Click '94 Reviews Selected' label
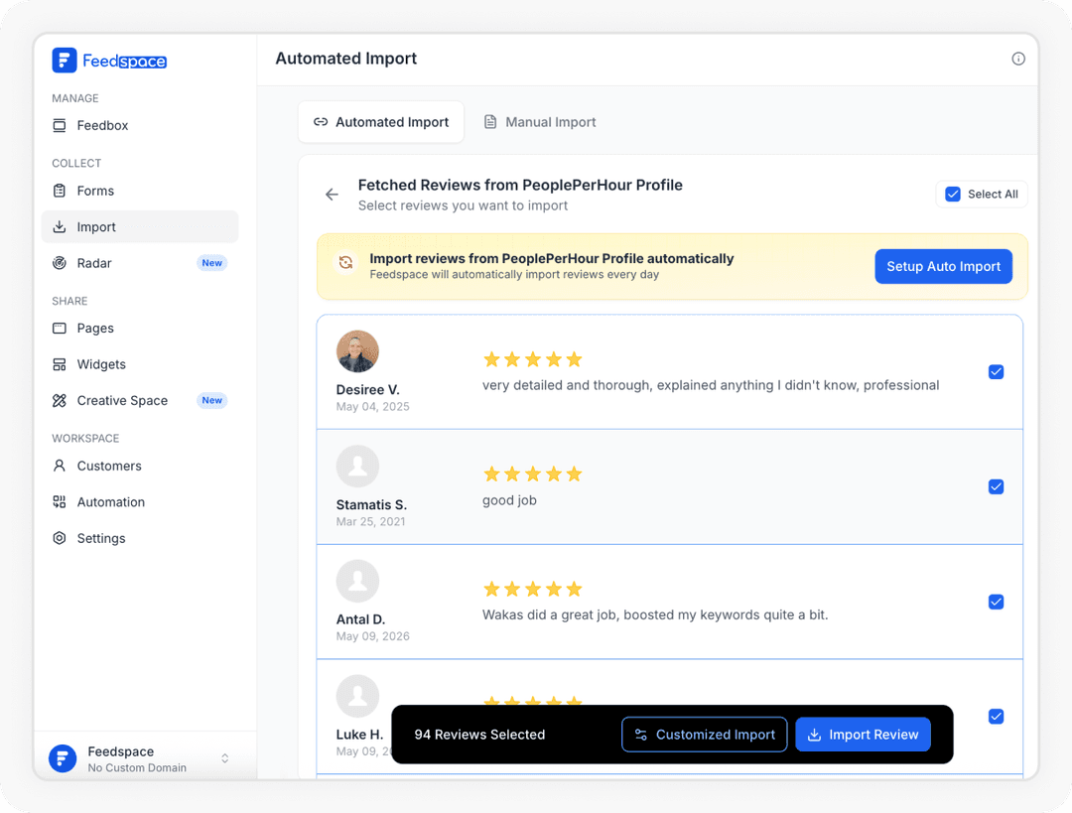1072x813 pixels. tap(479, 735)
